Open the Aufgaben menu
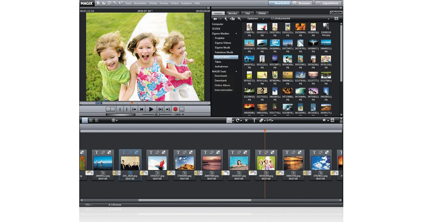Viewport: 423px width, 222px height. point(186,3)
